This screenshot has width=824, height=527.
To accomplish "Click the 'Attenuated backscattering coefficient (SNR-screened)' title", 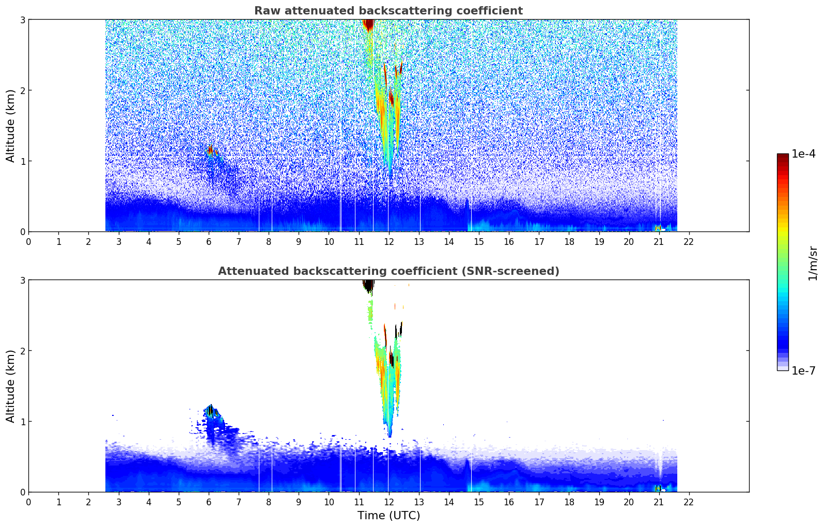I will click(x=388, y=271).
